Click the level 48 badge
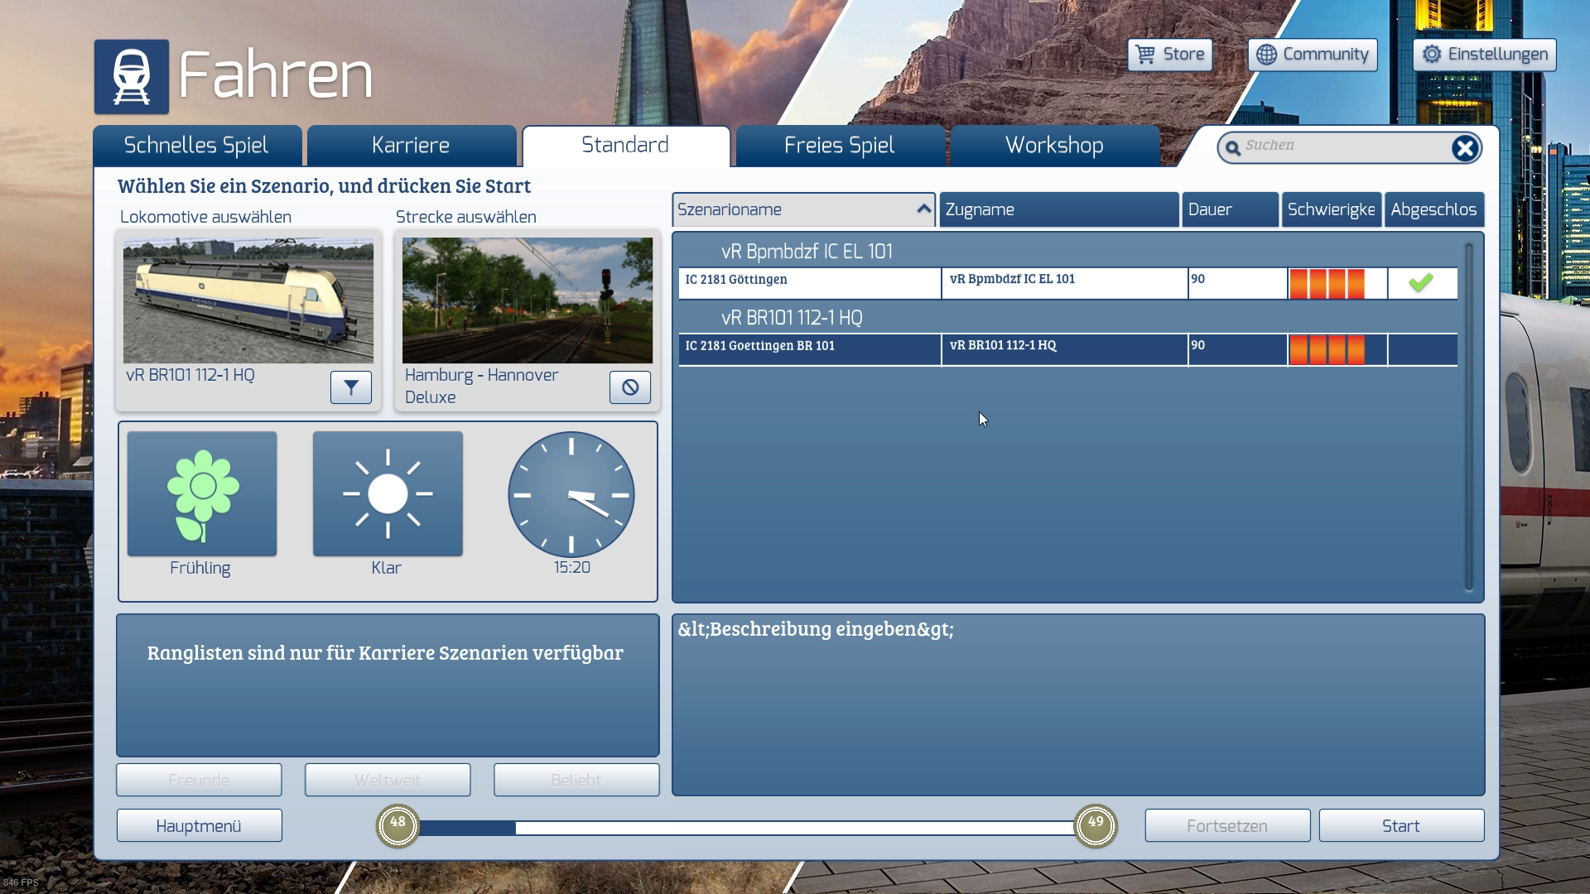 (397, 825)
